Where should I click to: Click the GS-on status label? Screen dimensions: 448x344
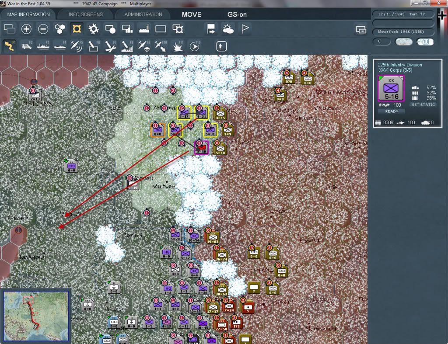237,14
